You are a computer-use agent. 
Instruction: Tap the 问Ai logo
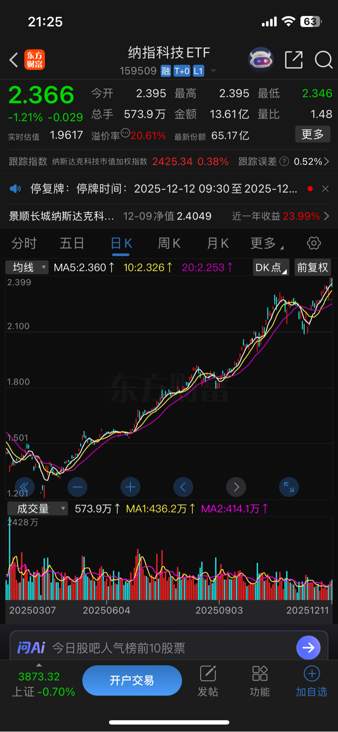(x=31, y=647)
